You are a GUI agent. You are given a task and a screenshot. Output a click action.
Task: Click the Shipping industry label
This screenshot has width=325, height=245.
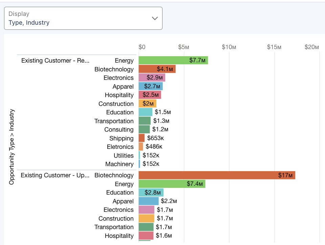click(121, 138)
